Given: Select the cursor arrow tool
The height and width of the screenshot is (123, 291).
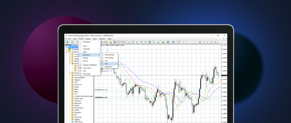Looking at the screenshot, I should point(179,42).
